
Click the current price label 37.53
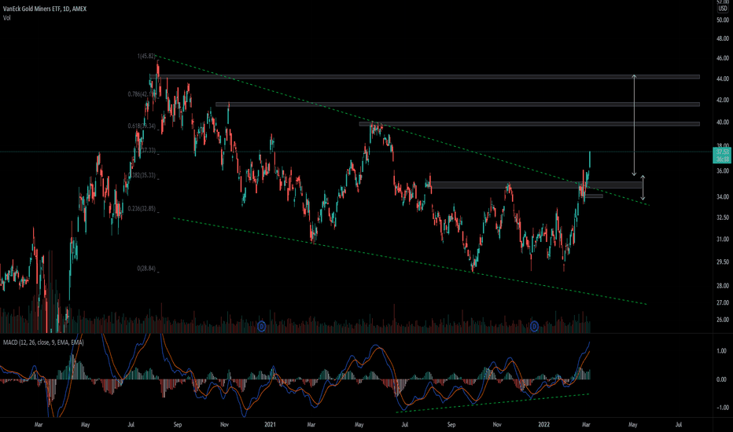pyautogui.click(x=723, y=152)
